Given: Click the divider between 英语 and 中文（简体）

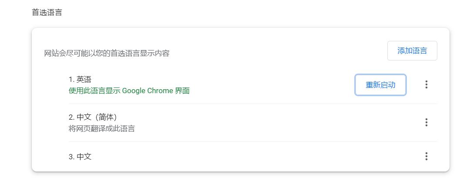Looking at the screenshot, I should tap(252, 104).
